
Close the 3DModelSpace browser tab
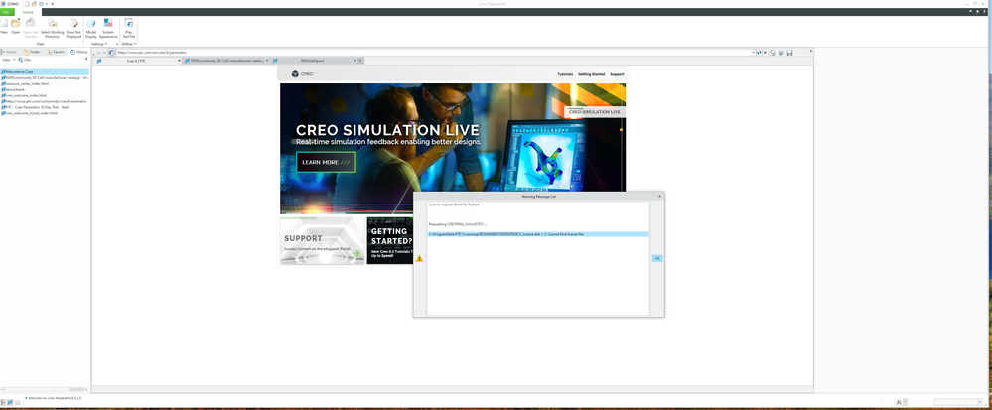click(x=360, y=61)
